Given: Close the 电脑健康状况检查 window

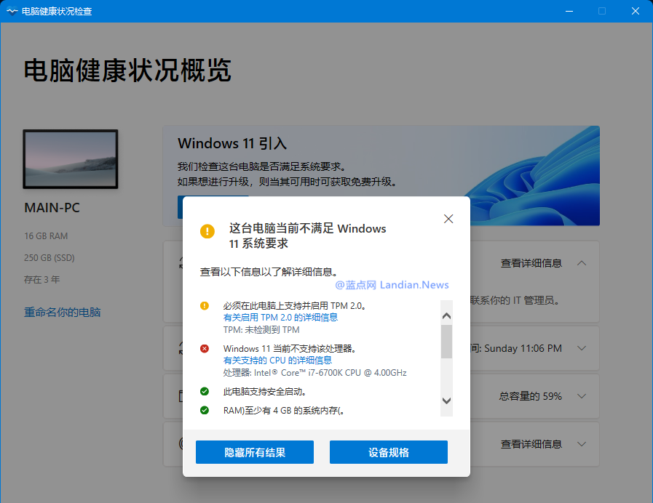Looking at the screenshot, I should pyautogui.click(x=636, y=11).
